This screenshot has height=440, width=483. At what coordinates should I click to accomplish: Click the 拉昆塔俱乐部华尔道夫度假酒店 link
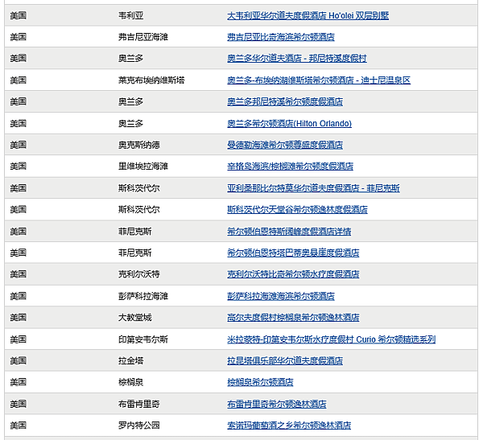tap(285, 360)
